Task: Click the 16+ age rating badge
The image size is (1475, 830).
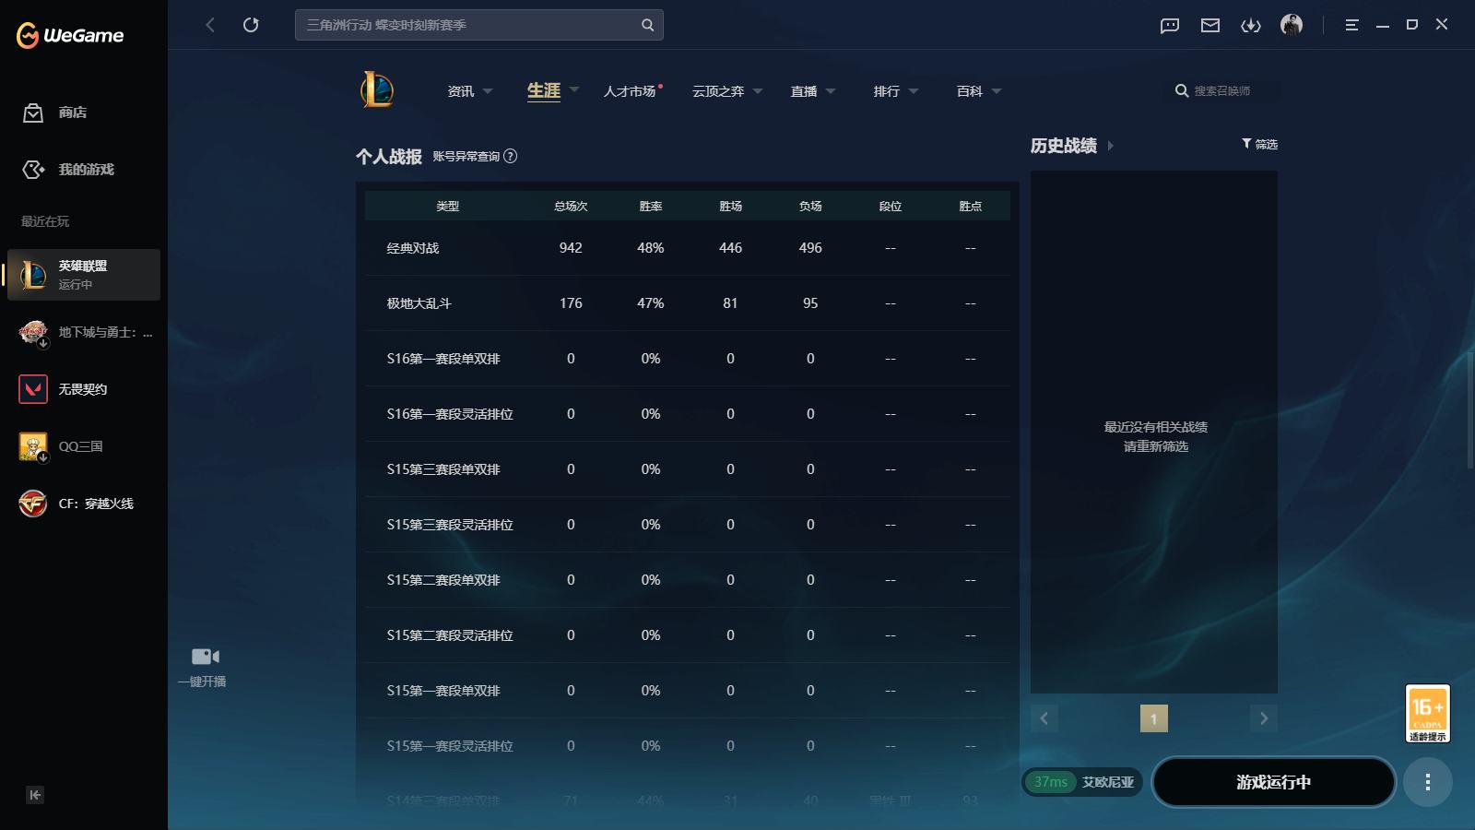Action: coord(1428,713)
